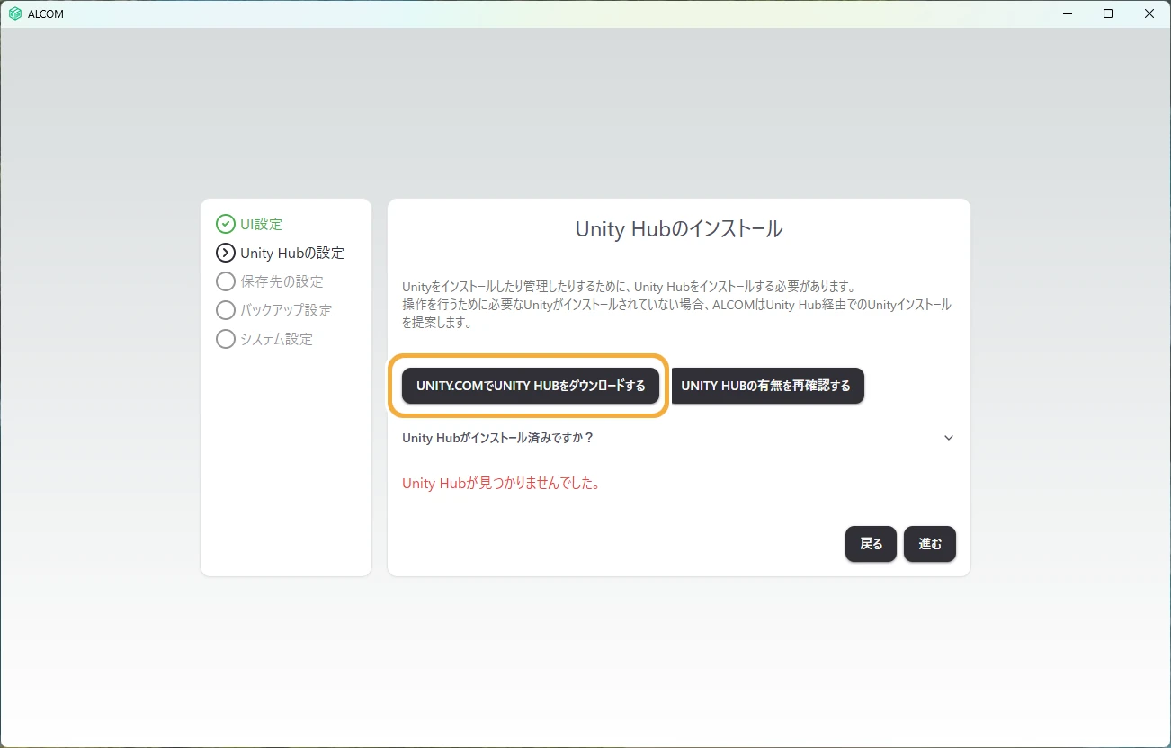This screenshot has width=1171, height=748.
Task: Proceed with the 進む button
Action: click(930, 544)
